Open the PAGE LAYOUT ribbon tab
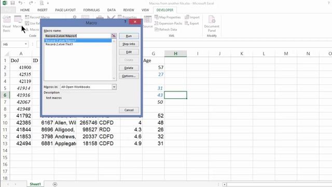Image resolution: width=332 pixels, height=187 pixels. click(65, 10)
